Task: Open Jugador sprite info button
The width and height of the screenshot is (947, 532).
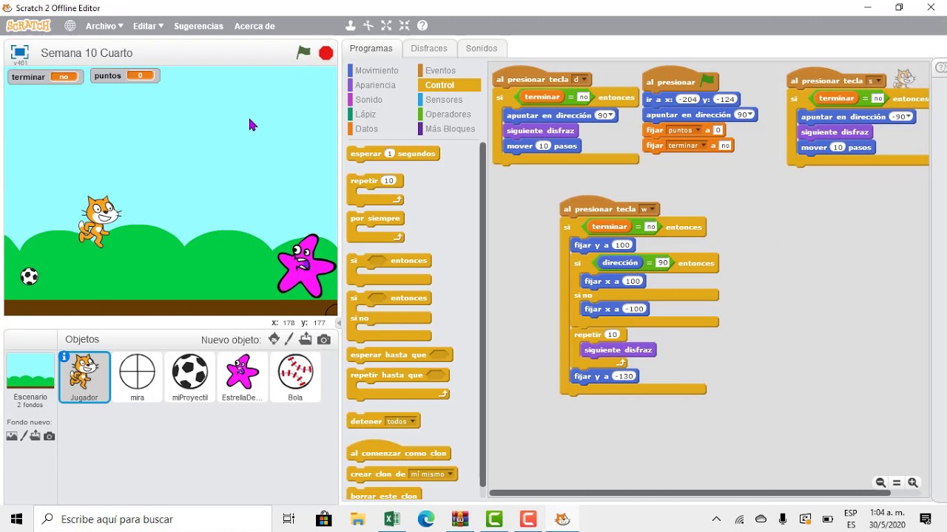Action: [65, 357]
